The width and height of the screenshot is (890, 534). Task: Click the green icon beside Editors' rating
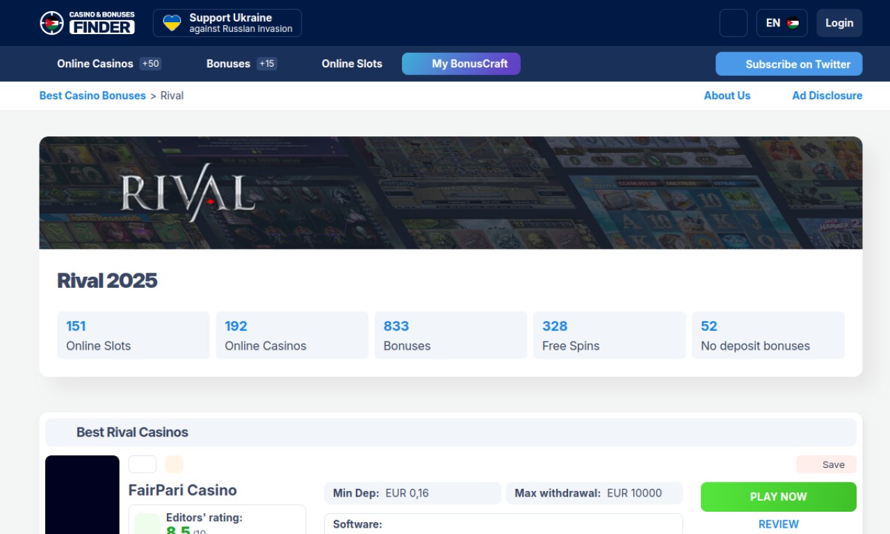147,525
